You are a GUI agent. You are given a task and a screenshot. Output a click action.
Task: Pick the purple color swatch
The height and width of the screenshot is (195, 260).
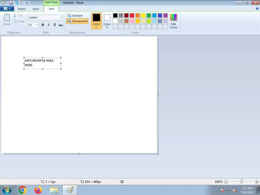[166, 15]
